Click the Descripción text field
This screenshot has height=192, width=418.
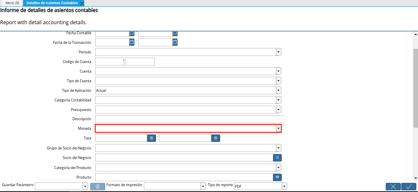[x=189, y=119]
